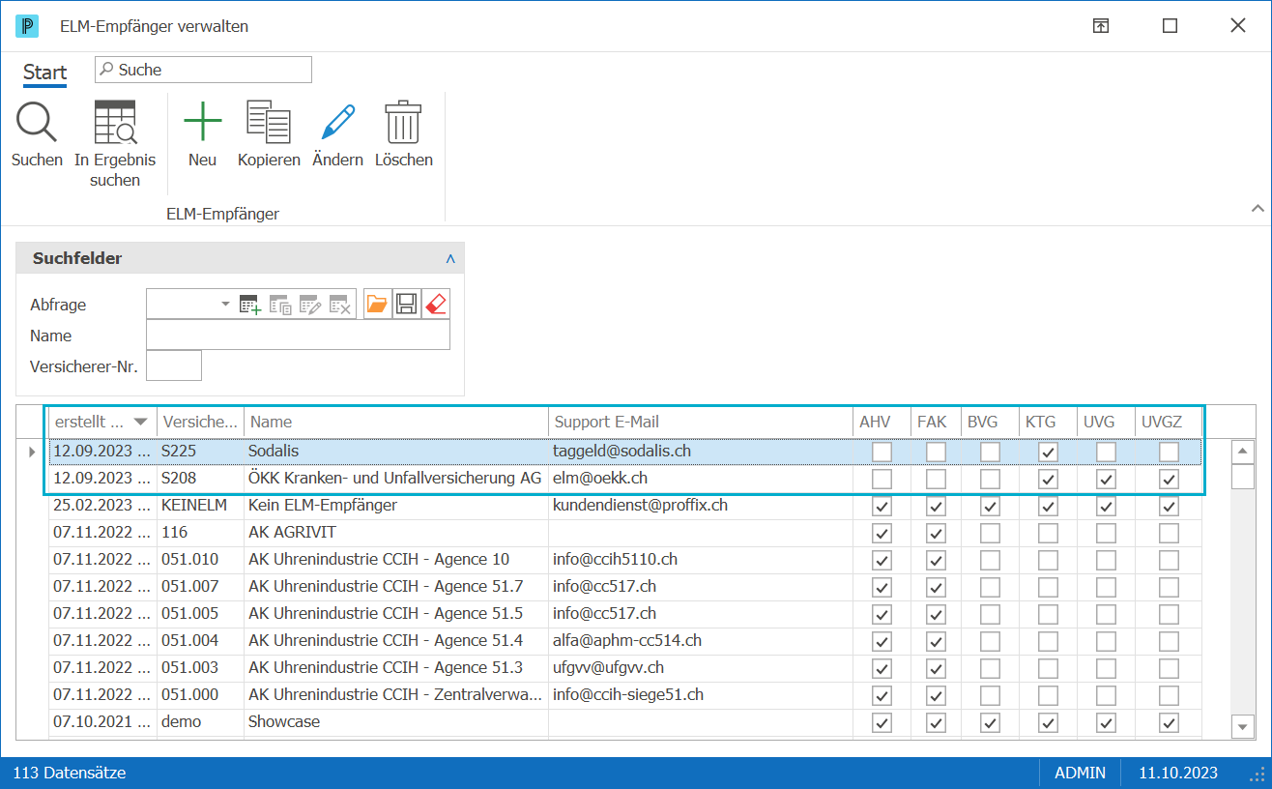
Task: Click the Suche search box
Action: (203, 70)
